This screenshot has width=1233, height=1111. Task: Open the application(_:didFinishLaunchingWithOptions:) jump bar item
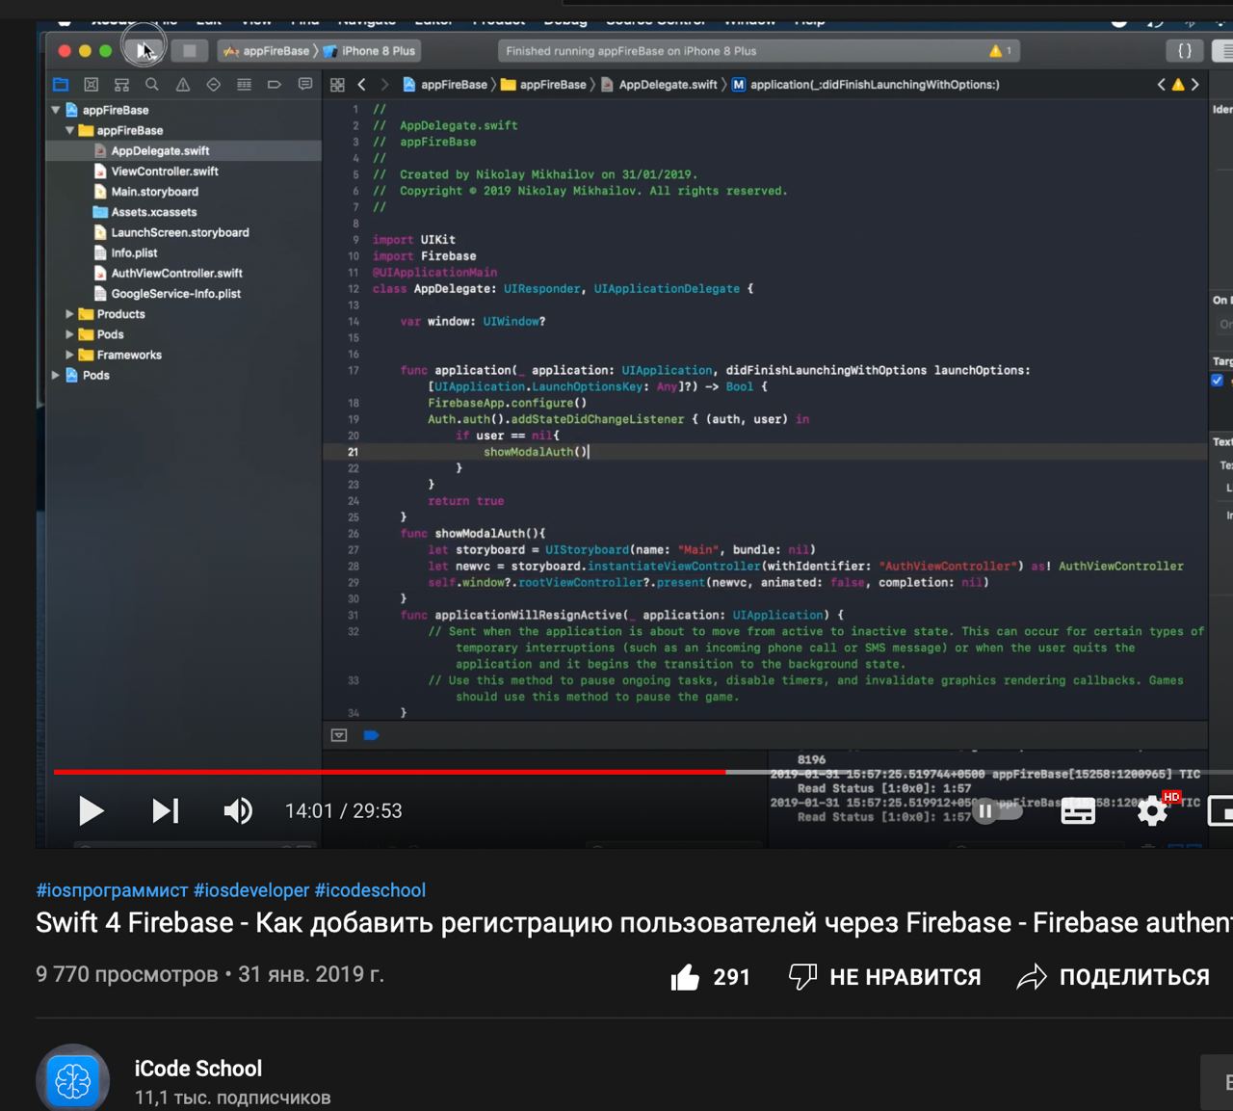pyautogui.click(x=865, y=85)
